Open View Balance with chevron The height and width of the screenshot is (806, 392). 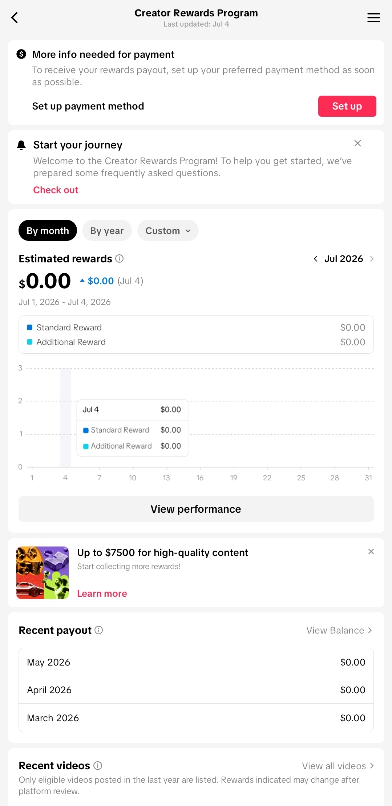(339, 630)
